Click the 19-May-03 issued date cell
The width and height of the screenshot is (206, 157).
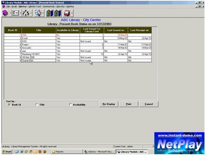click(116, 38)
